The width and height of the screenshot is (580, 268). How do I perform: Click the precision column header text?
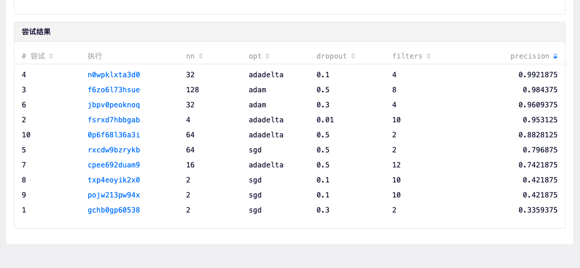[x=529, y=56]
